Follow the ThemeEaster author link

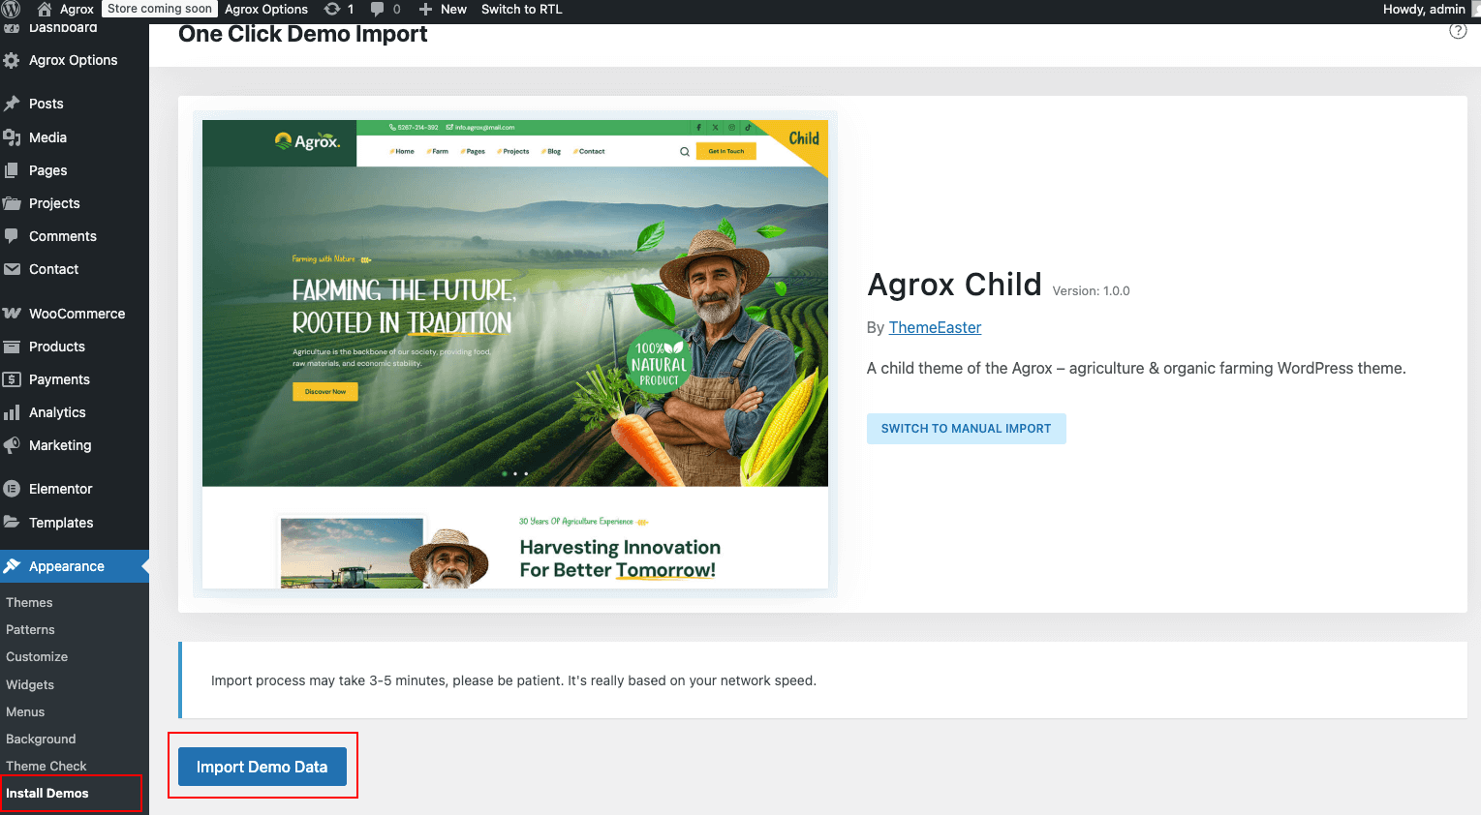click(935, 327)
